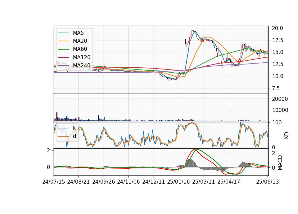Click the 25/03/11 date label
The width and height of the screenshot is (298, 214).
(204, 182)
